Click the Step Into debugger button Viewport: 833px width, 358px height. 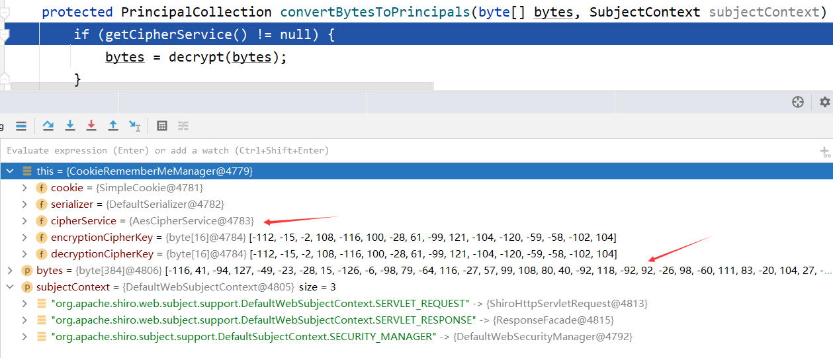click(x=69, y=125)
